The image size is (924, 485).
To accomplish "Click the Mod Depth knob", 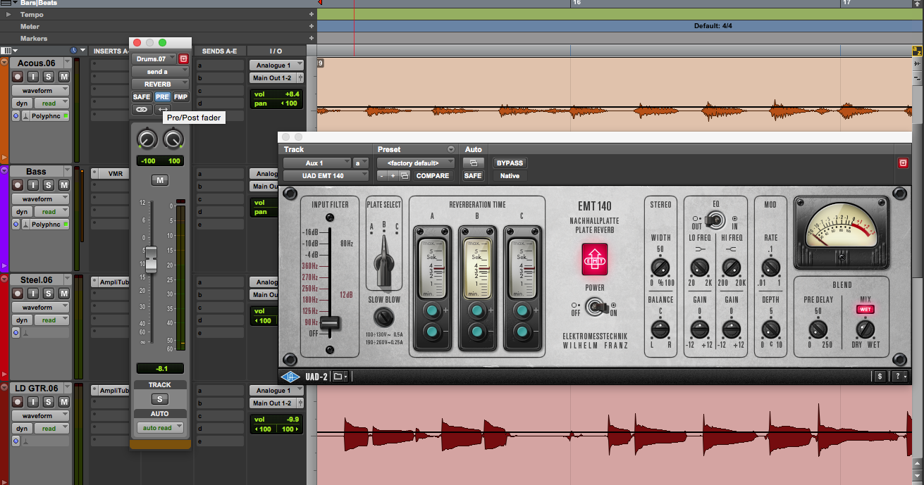I will [771, 329].
